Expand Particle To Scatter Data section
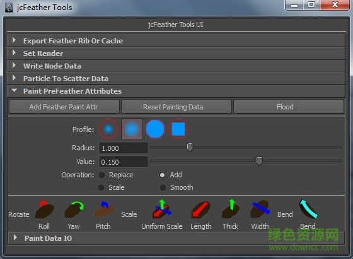The width and height of the screenshot is (353, 259). [x=176, y=79]
